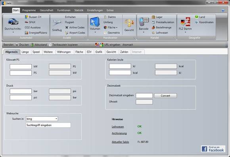230x157 pixels.
Task: Open the Funktionen ribbon tab
Action: pos(64,10)
